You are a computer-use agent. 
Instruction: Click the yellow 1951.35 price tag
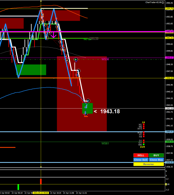169,38
